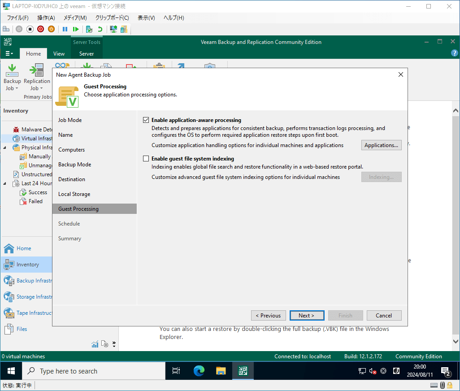Go to the Name wizard step
460x391 pixels.
(65, 135)
